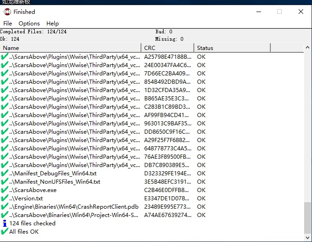Click the check icon beside CrashReportClient.pdb row
Image resolution: width=312 pixels, height=242 pixels.
[x=4, y=207]
